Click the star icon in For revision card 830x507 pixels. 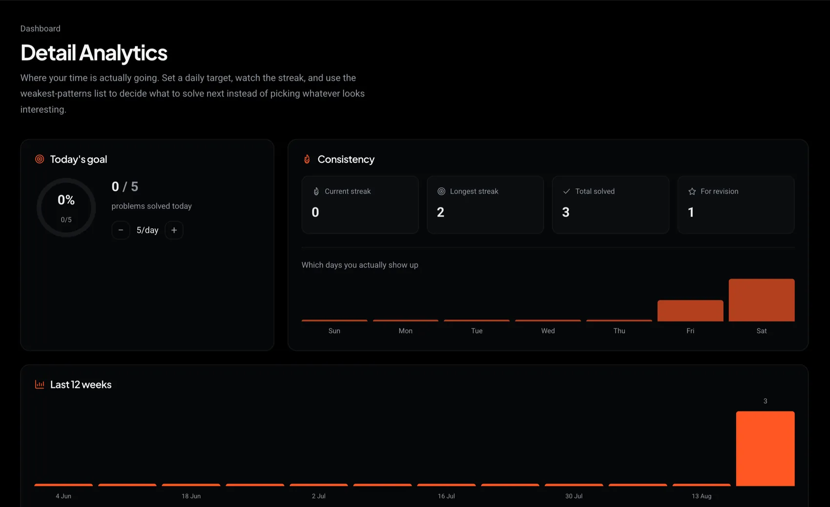coord(692,191)
